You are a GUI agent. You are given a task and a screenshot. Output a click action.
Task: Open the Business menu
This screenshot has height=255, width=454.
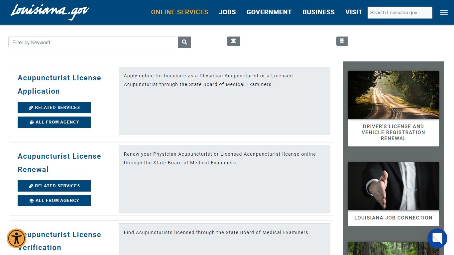(318, 12)
